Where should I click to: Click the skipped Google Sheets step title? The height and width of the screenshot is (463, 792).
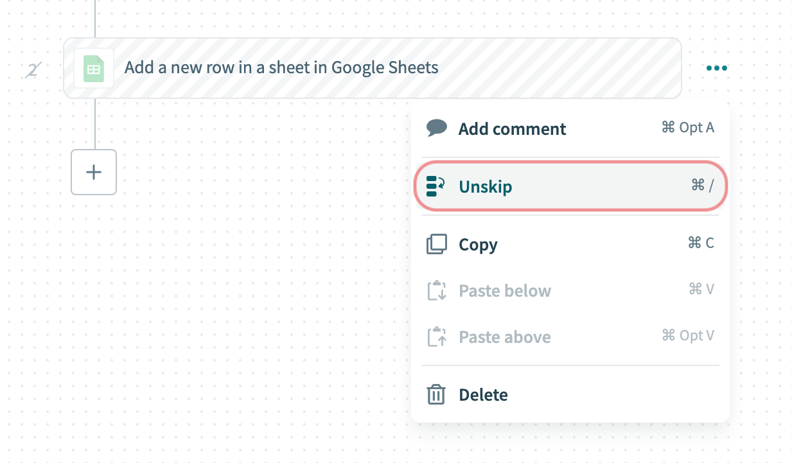coord(281,67)
